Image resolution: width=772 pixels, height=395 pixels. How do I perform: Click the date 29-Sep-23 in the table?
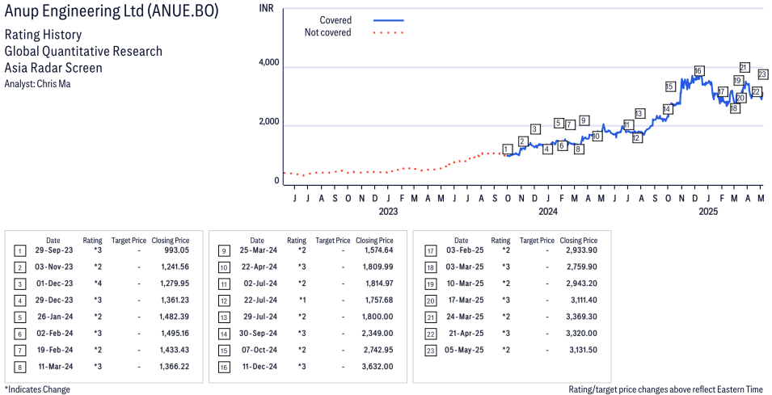click(x=53, y=250)
